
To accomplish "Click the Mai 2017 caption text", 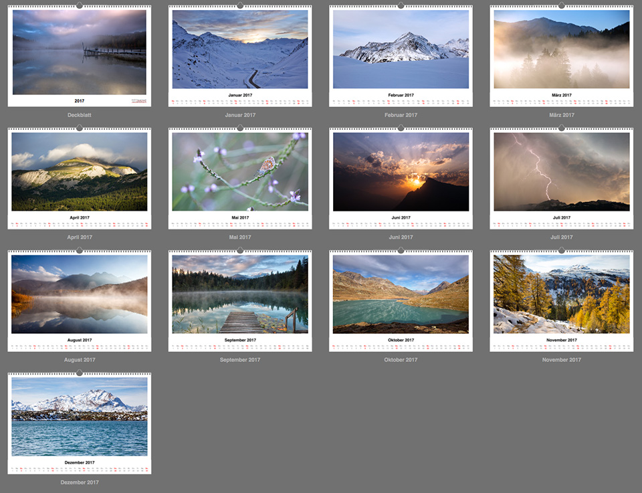I will (x=240, y=237).
